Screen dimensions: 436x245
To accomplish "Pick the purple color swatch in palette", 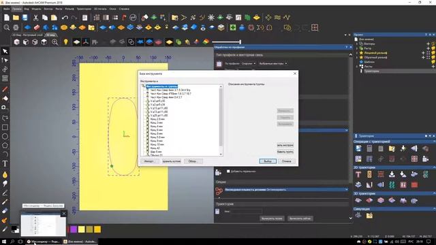I will click(74, 229).
